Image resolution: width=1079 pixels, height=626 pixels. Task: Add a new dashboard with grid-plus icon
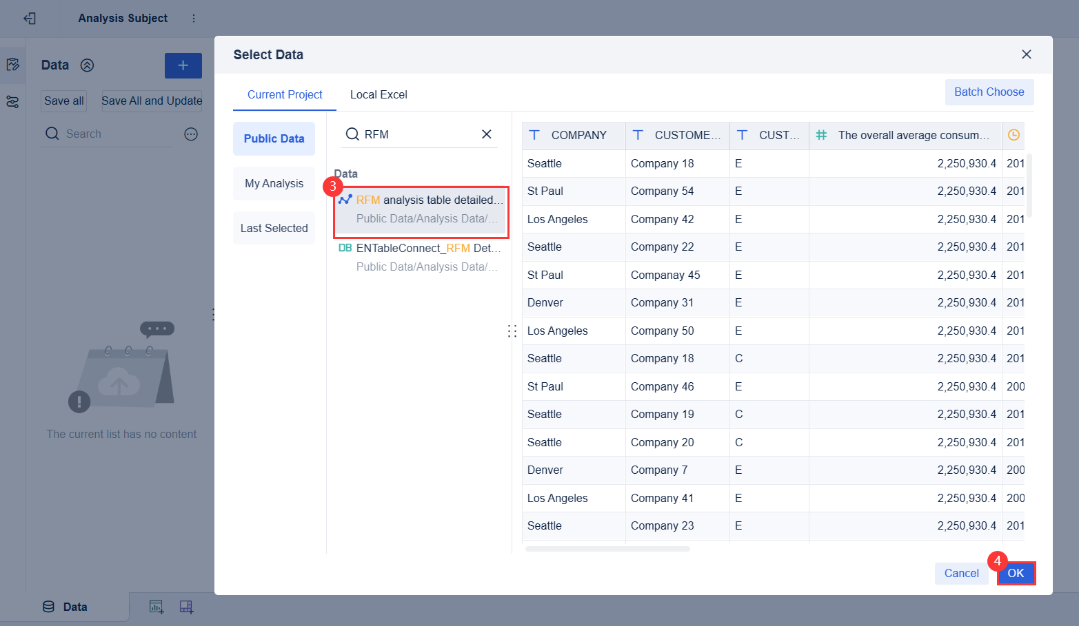pos(186,607)
